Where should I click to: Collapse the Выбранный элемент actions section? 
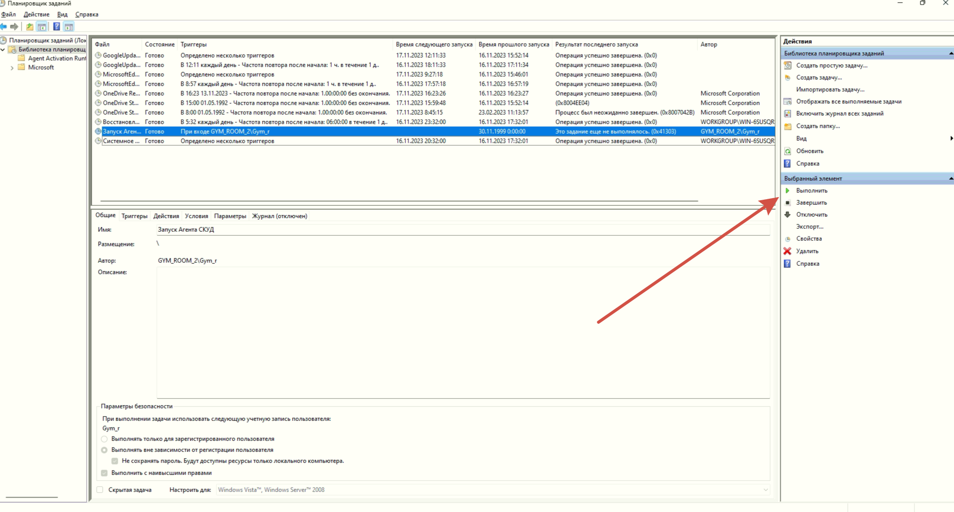[950, 178]
